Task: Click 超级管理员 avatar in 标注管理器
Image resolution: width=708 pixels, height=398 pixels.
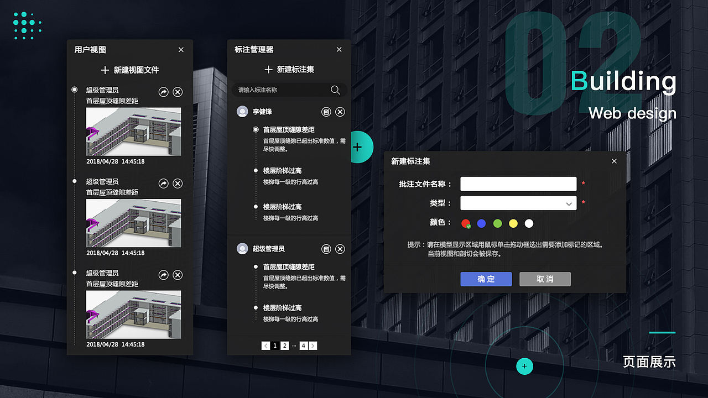Action: point(242,249)
